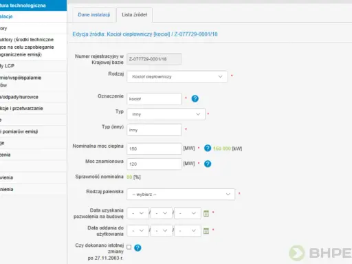The height and width of the screenshot is (264, 352).
Task: Open help icon beside Moc znamionowa field
Action: point(208,164)
